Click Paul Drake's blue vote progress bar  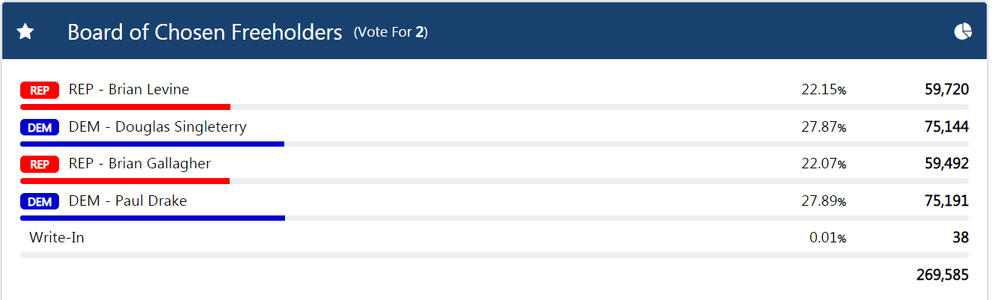(153, 218)
